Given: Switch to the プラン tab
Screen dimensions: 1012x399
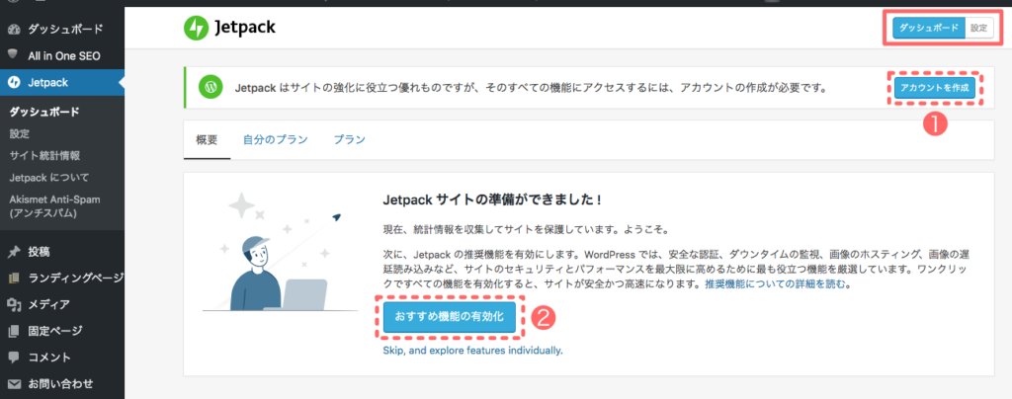Looking at the screenshot, I should coord(349,140).
